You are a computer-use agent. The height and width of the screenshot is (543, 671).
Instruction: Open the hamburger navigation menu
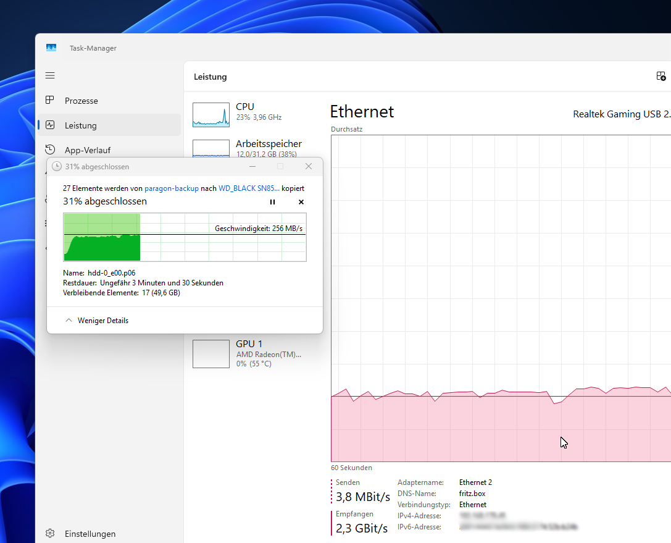[x=50, y=75]
